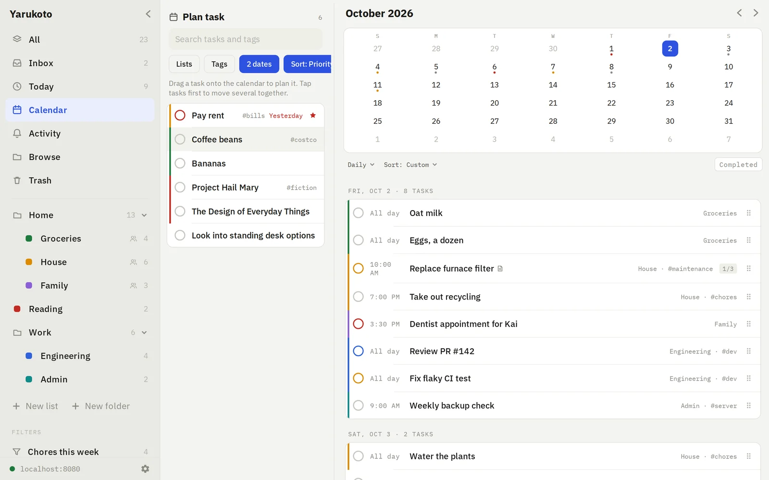This screenshot has width=769, height=480.
Task: Complete the Pay rent task
Action: coord(180,115)
